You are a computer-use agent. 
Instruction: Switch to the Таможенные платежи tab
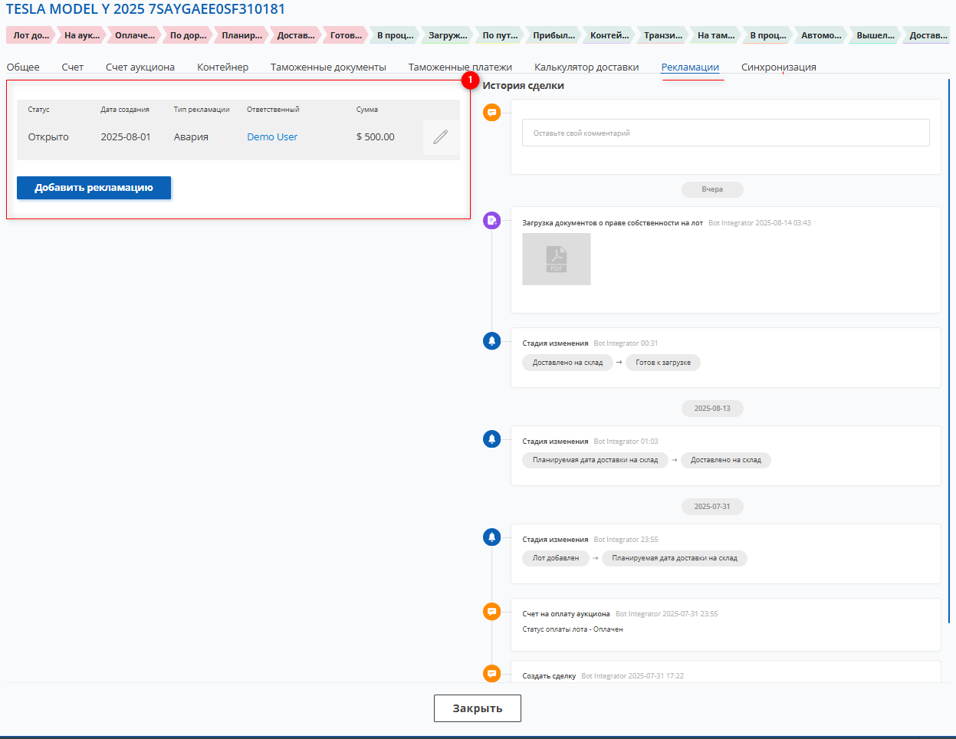460,67
